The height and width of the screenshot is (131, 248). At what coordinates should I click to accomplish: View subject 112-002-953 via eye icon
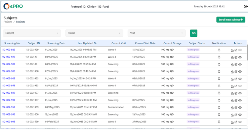point(240,86)
